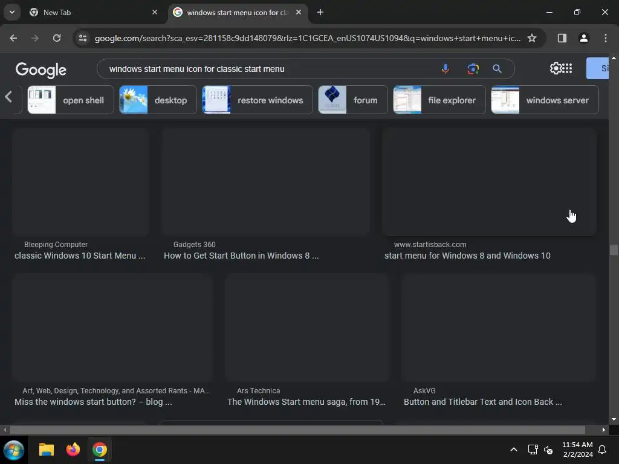Search by image with Google Lens
This screenshot has height=464, width=619.
pyautogui.click(x=473, y=69)
